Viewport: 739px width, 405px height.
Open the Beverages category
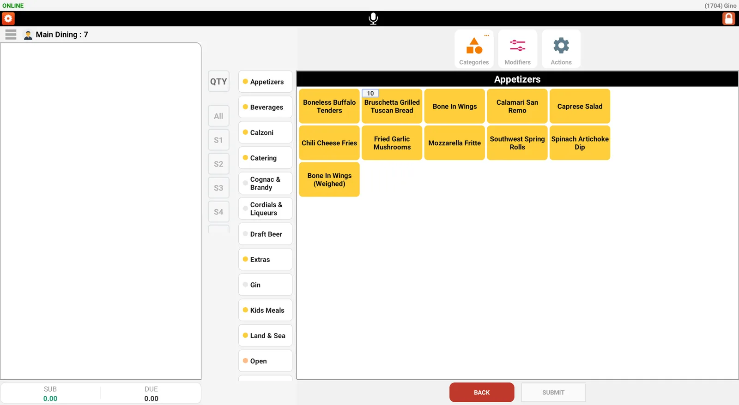click(x=266, y=107)
